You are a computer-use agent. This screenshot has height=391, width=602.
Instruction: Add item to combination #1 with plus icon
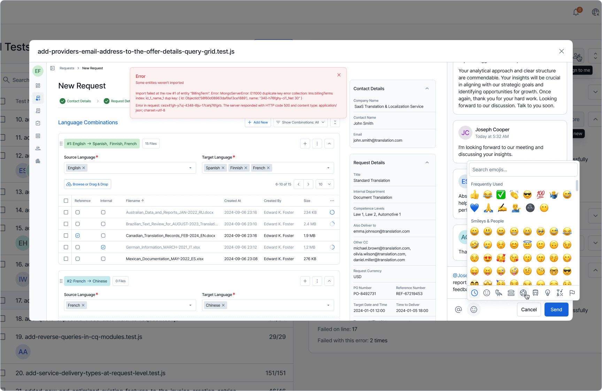pyautogui.click(x=305, y=143)
